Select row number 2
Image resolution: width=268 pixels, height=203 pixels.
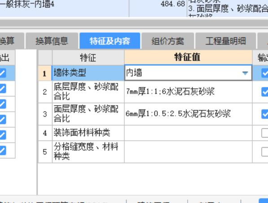45,92
